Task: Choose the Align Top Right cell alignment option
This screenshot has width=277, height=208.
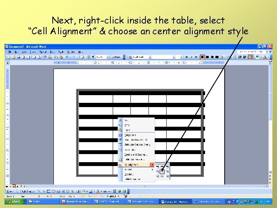Action: coord(167,167)
